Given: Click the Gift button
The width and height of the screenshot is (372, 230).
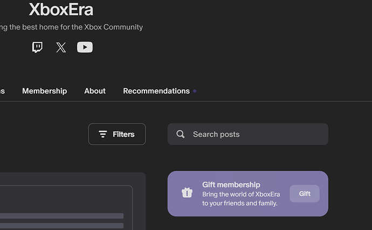Looking at the screenshot, I should click(x=305, y=193).
